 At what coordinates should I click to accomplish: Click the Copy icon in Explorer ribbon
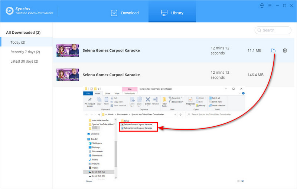click(x=99, y=101)
